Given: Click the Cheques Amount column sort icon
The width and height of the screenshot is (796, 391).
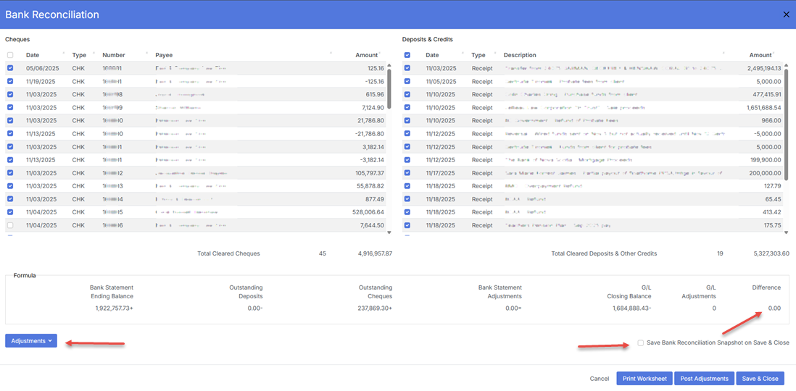Looking at the screenshot, I should point(380,53).
